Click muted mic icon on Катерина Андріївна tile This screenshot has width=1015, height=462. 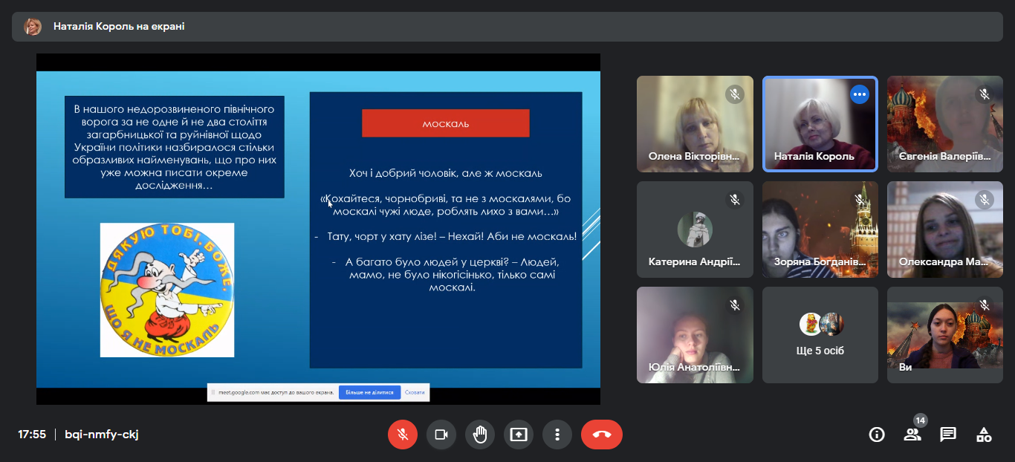click(x=735, y=200)
